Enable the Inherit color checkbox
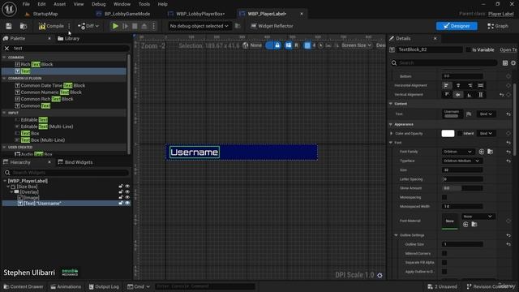The height and width of the screenshot is (292, 519). tap(460, 133)
